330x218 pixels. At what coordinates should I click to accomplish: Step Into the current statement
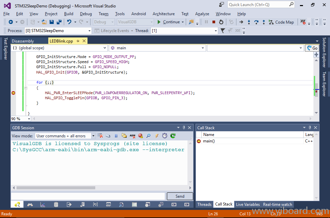pyautogui.click(x=249, y=22)
